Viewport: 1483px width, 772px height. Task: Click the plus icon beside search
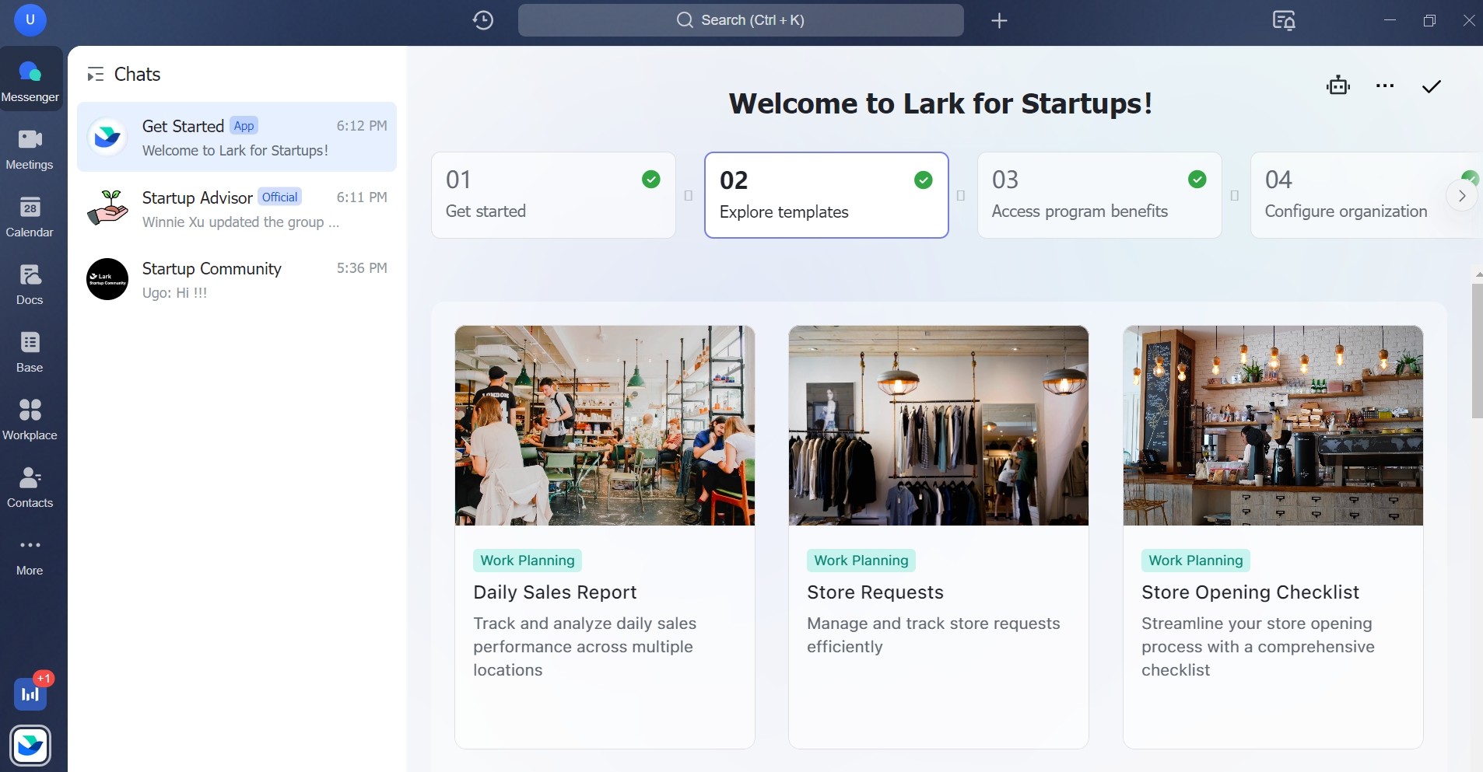click(x=1000, y=20)
